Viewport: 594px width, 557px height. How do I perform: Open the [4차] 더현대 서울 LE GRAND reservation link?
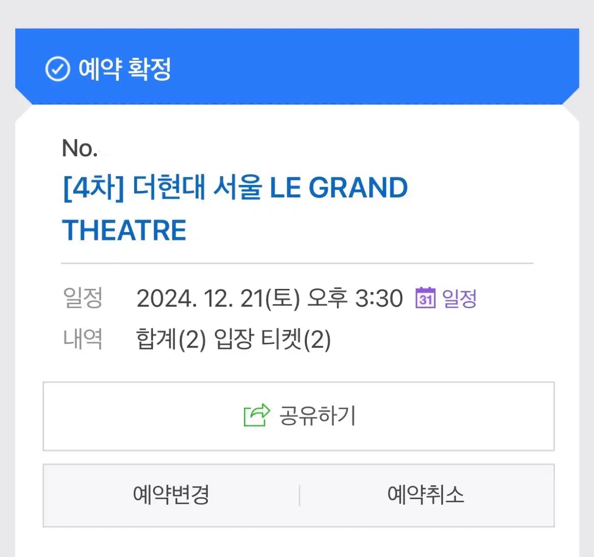(235, 187)
